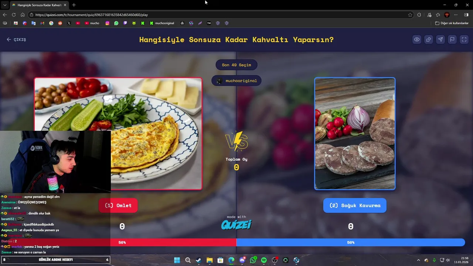Toggle the browser sidebar icon
This screenshot has height=266, width=473.
pyautogui.click(x=466, y=15)
